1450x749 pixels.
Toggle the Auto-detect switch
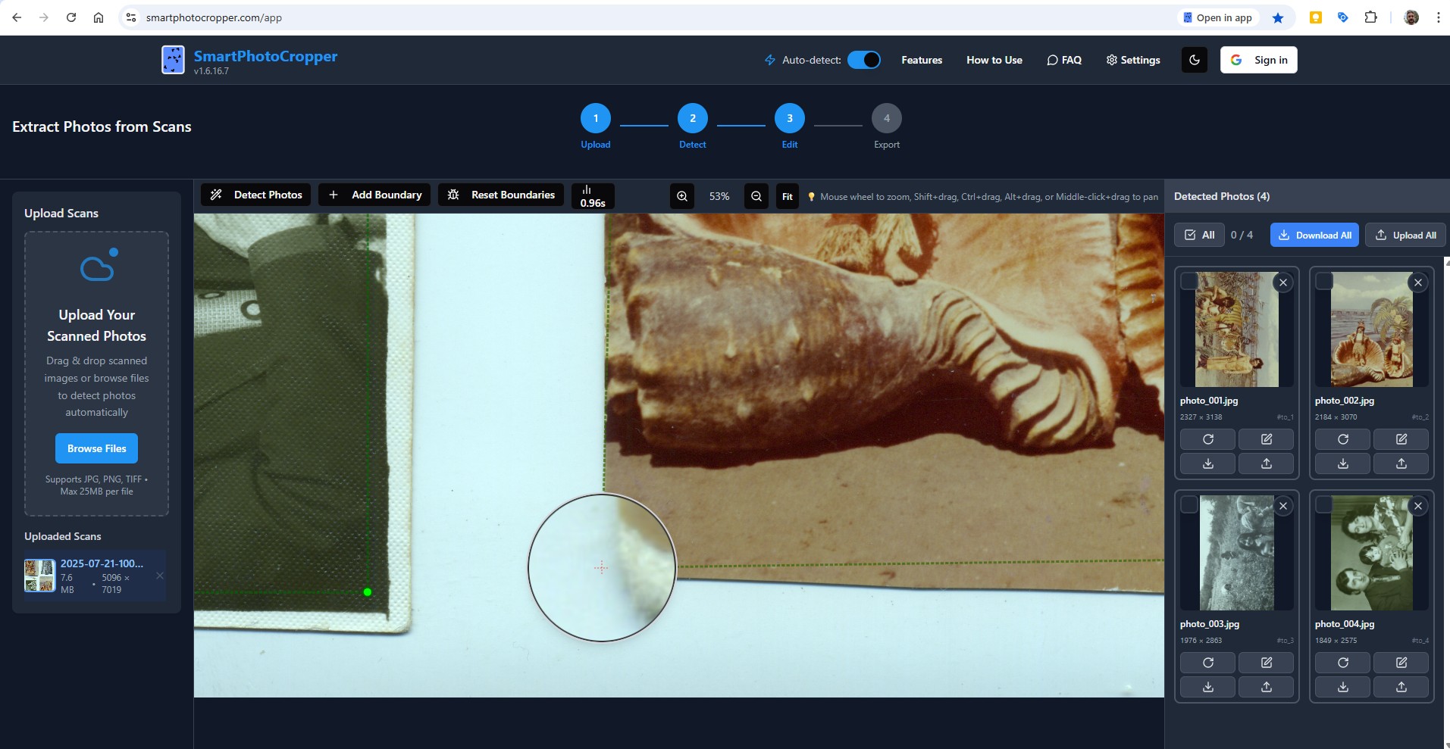863,59
